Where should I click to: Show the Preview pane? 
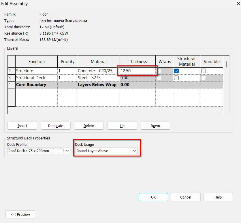(20, 214)
